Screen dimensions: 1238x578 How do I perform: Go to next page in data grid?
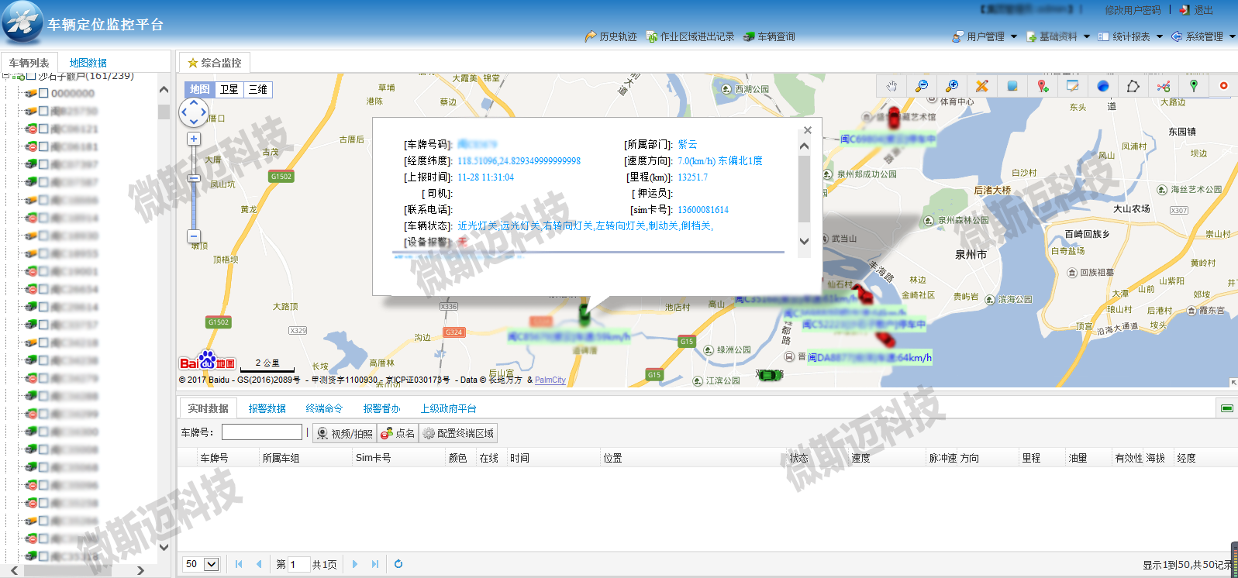[355, 564]
